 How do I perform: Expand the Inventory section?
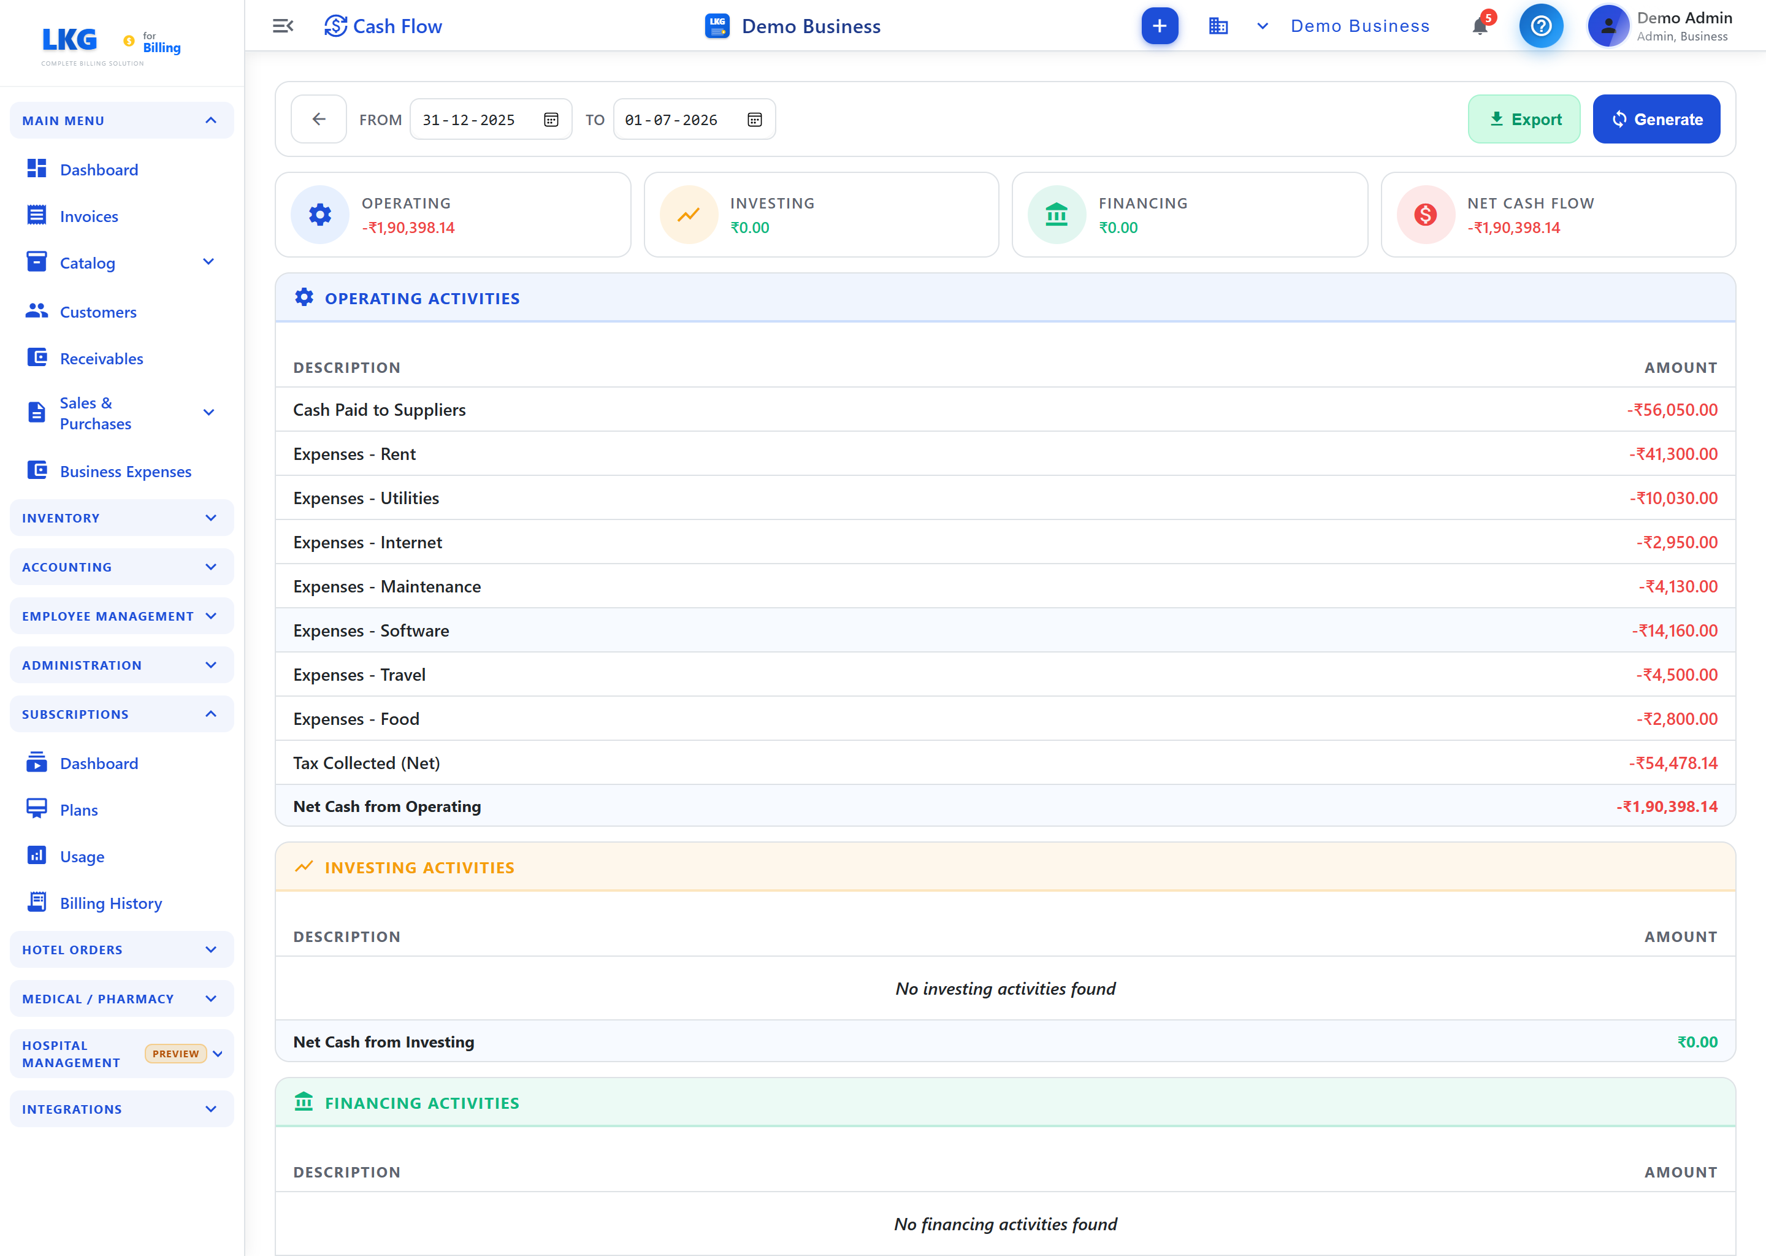(121, 518)
